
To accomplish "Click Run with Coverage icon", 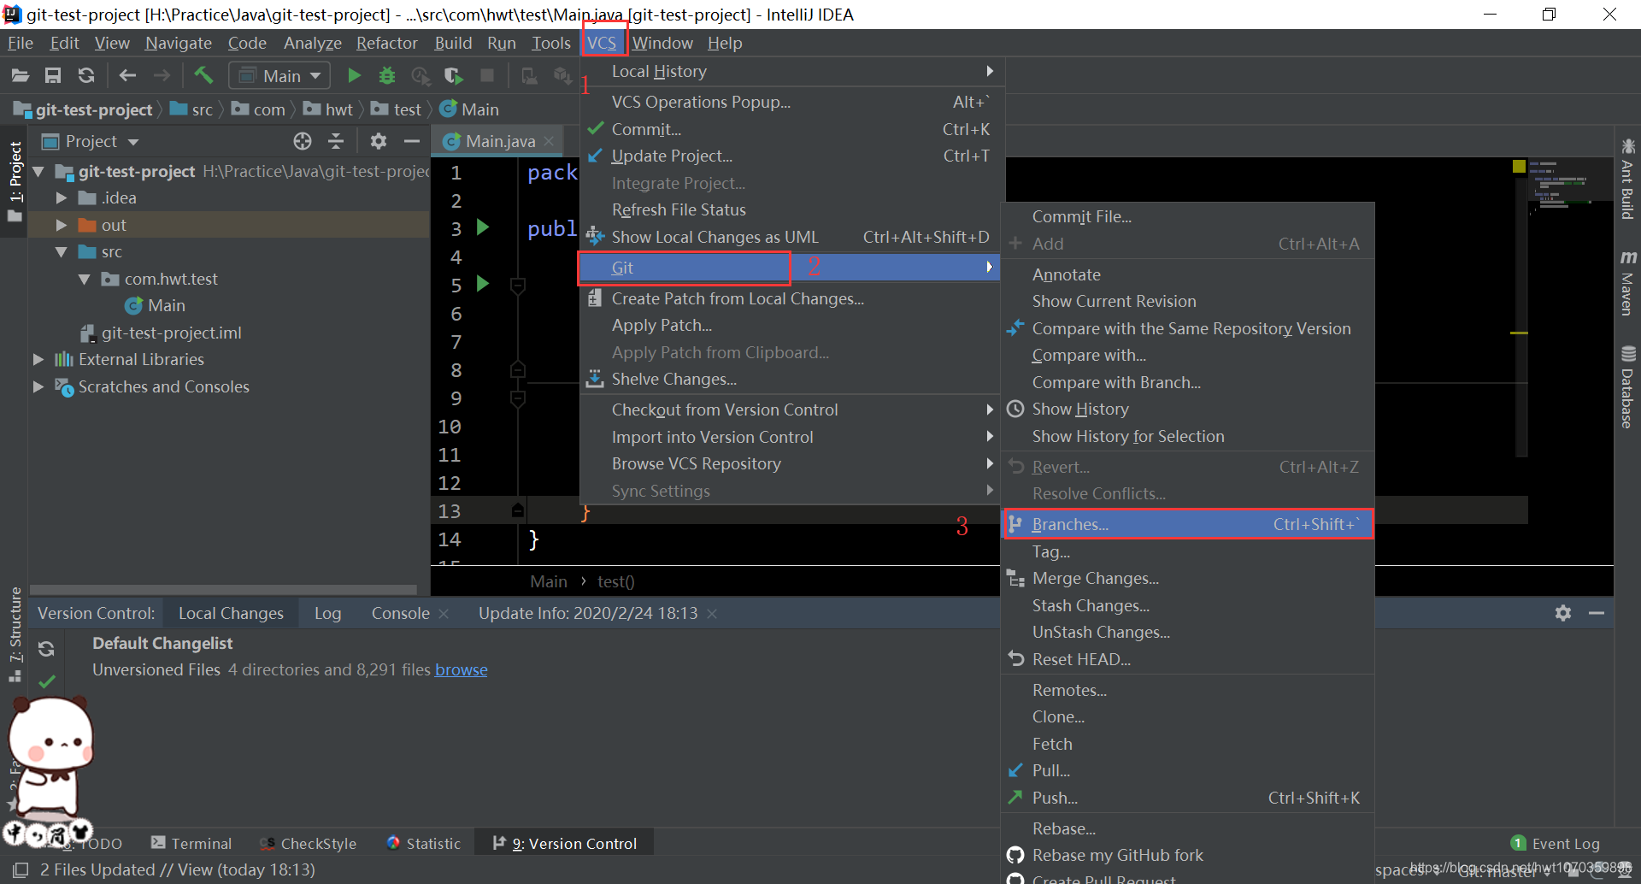I will tap(453, 76).
